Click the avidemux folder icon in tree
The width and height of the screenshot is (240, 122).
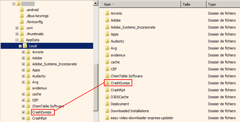pyautogui.click(x=28, y=88)
